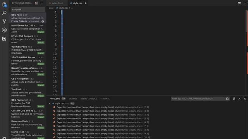Install Vue CSS Peek extension
The height and width of the screenshot is (139, 248).
41,53
